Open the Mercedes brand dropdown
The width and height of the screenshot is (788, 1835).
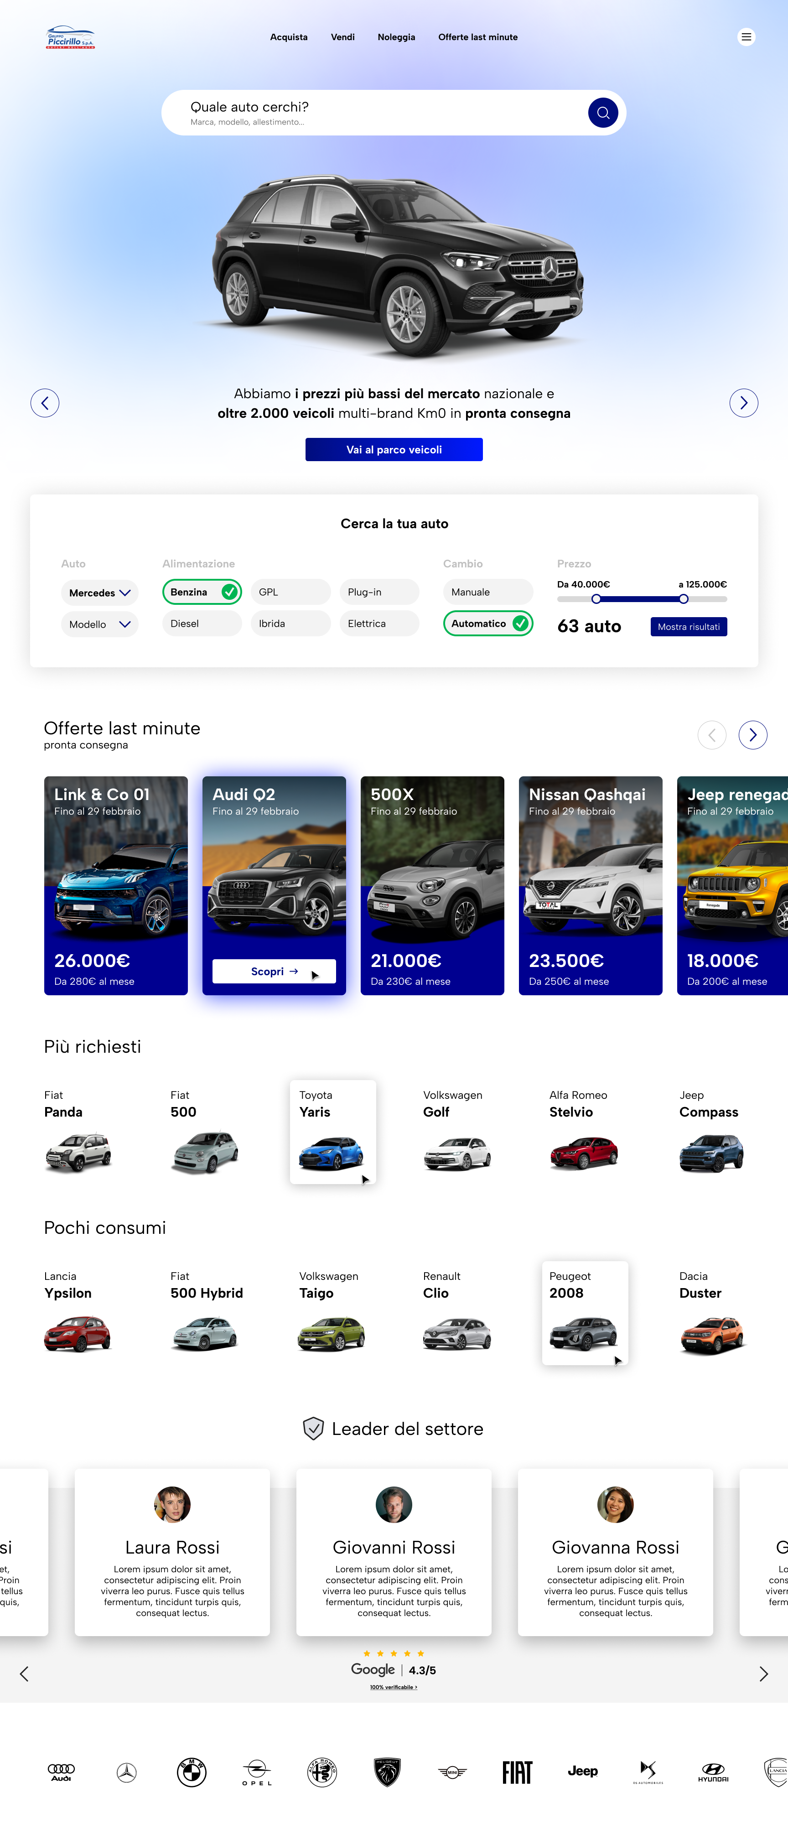pos(100,593)
